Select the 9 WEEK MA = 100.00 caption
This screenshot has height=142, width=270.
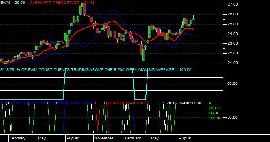coord(183,103)
